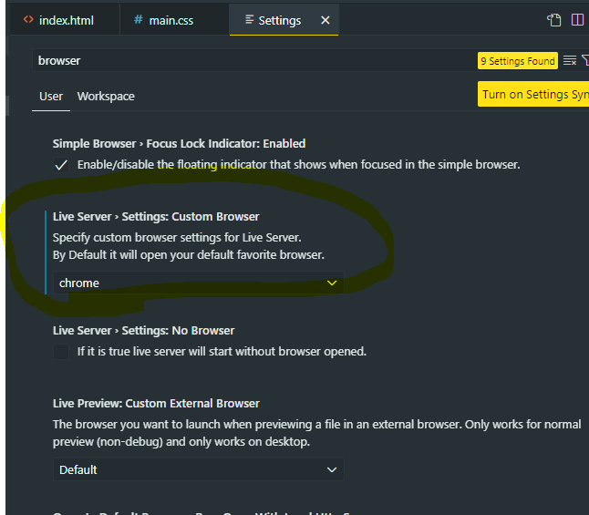The height and width of the screenshot is (515, 589).
Task: Uncheck the Focus Lock Indicator checkbox
Action: click(x=61, y=165)
